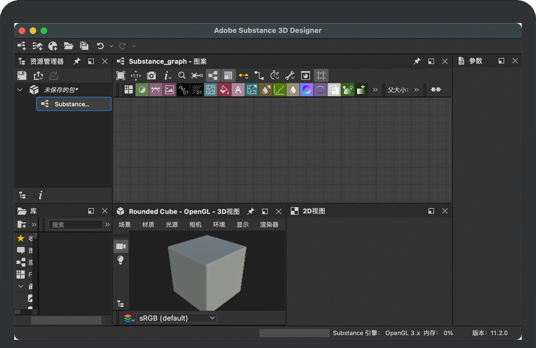This screenshot has width=536, height=348.
Task: Click the HSL color wheel node icon
Action: tap(307, 89)
